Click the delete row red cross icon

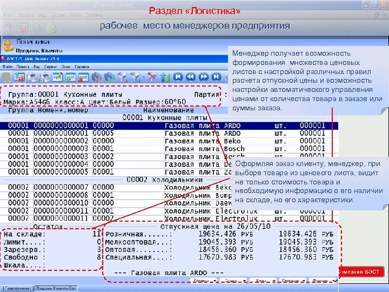tap(83, 77)
